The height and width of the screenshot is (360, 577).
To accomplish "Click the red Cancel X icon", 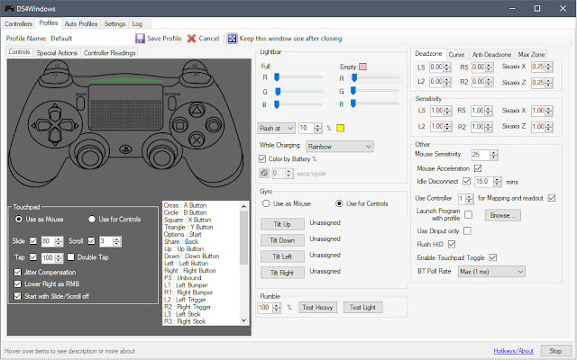I will coord(191,39).
